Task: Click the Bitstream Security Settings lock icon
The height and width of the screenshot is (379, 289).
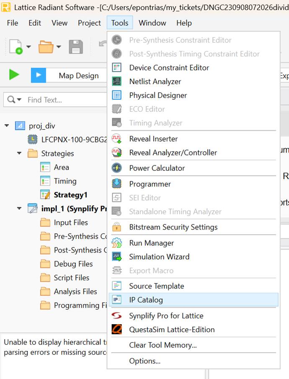Action: click(117, 227)
